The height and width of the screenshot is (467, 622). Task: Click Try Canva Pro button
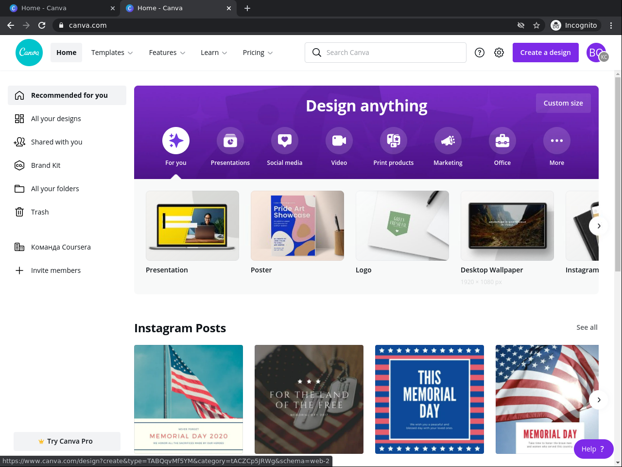click(67, 441)
